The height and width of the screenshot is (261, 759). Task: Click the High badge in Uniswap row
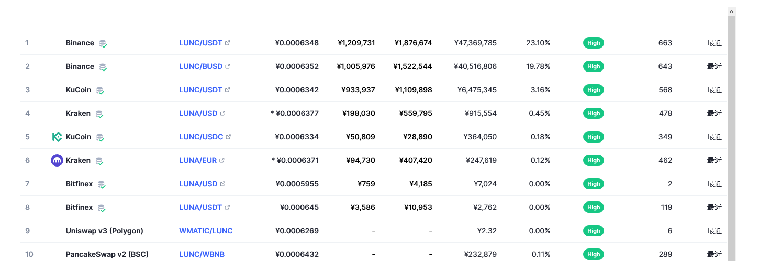click(x=594, y=231)
